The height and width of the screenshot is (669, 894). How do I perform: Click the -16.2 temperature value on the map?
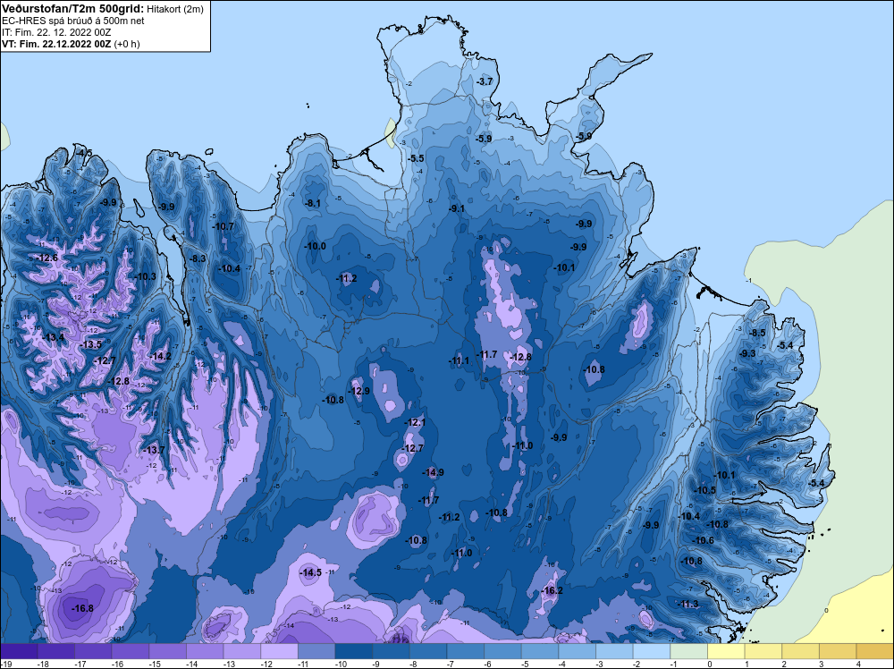tap(552, 590)
